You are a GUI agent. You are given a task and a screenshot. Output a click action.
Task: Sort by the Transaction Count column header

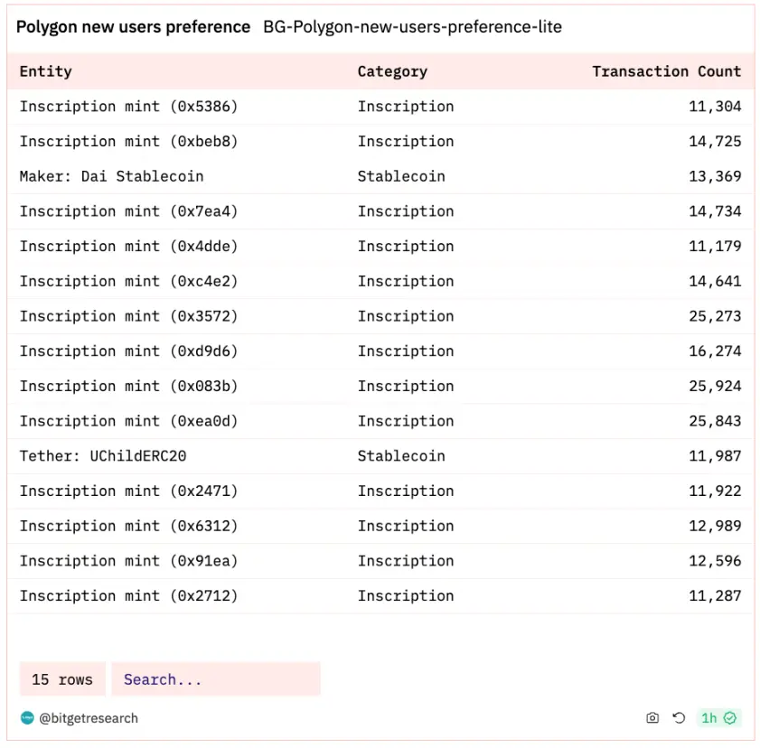[666, 71]
